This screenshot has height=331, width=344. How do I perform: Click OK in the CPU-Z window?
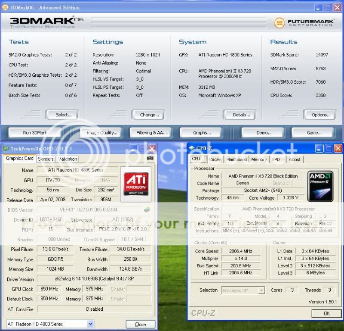click(x=326, y=313)
